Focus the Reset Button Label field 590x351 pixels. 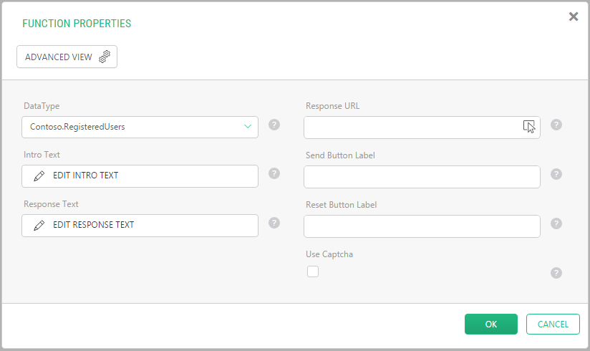pos(422,226)
